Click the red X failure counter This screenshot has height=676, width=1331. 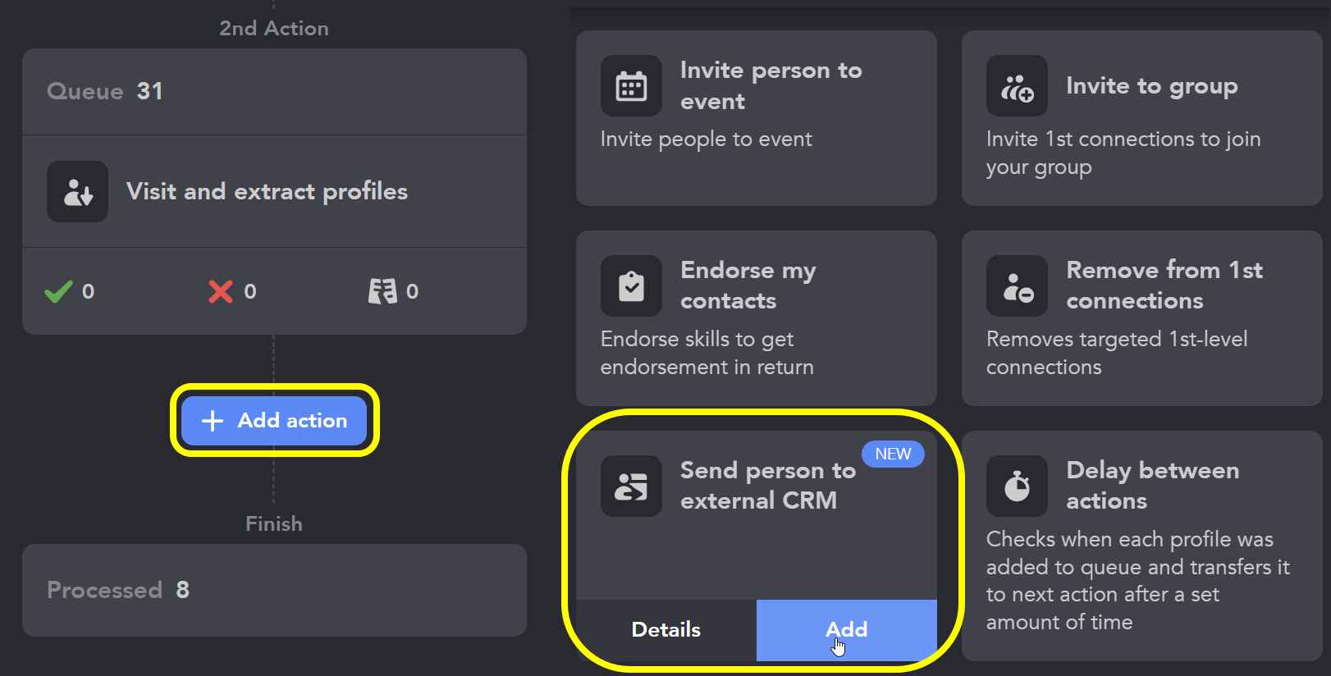220,290
